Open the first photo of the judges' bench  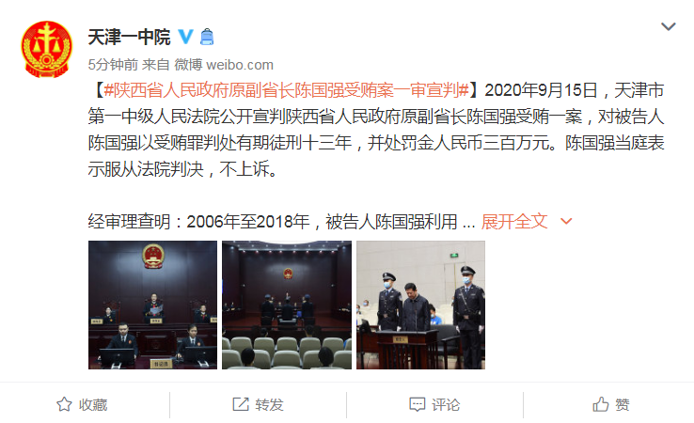tap(152, 305)
